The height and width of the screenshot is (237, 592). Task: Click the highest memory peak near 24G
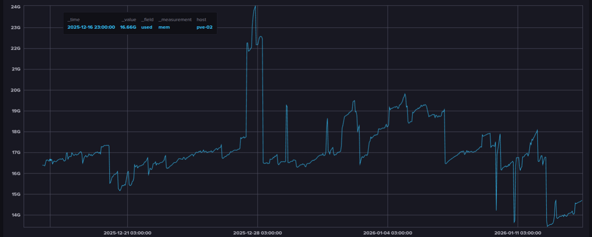coord(255,6)
